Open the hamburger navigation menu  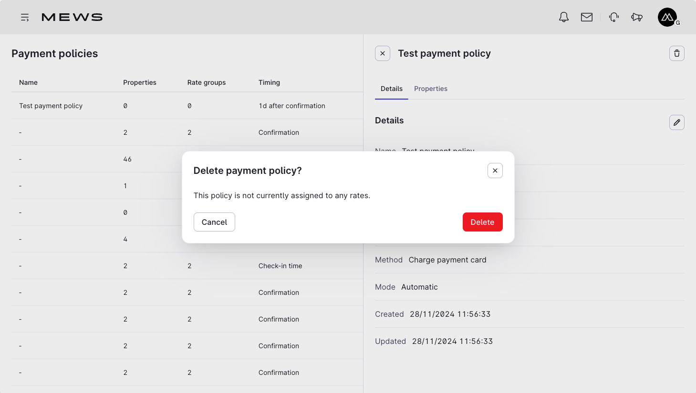click(x=25, y=17)
